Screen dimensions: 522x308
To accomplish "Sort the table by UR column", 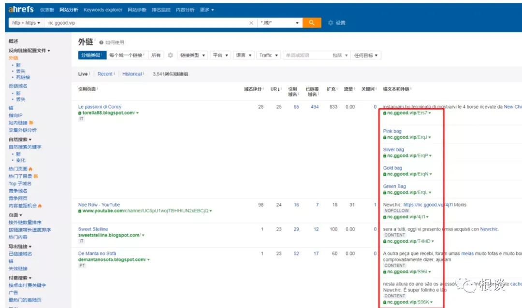I will tap(275, 89).
